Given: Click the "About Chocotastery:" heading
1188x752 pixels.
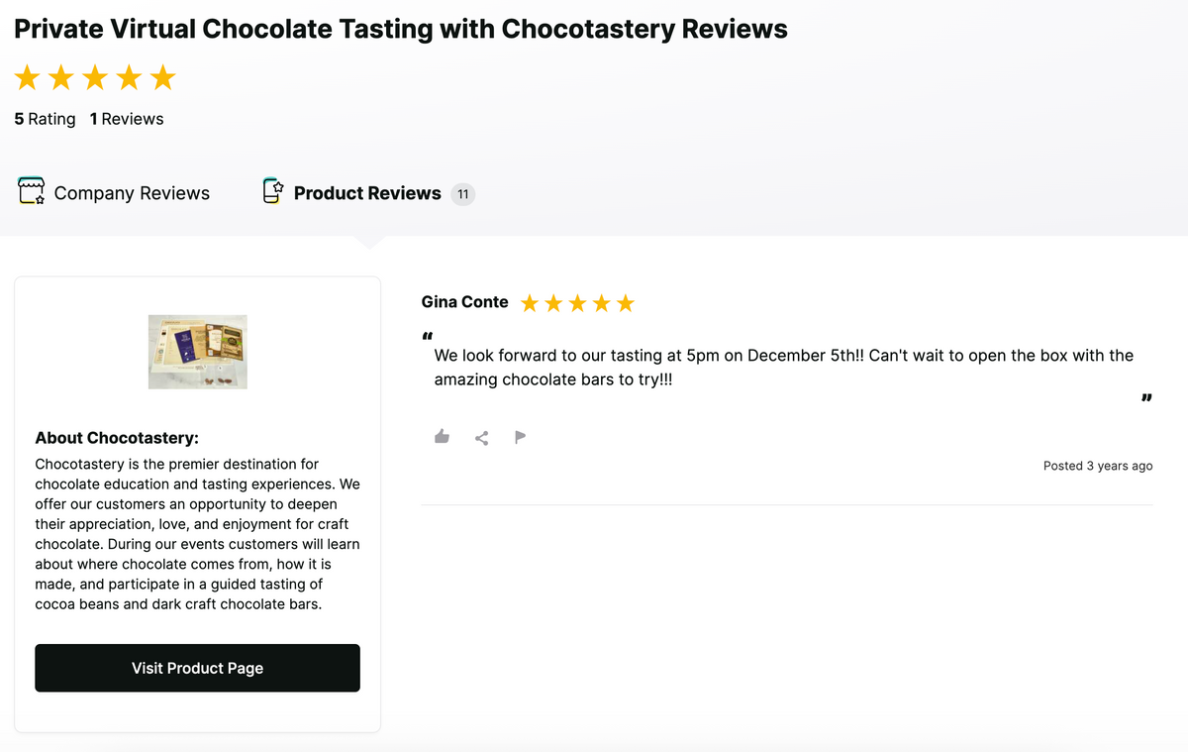Looking at the screenshot, I should [x=117, y=438].
